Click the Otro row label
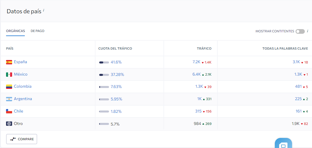Screen dimensions: 312x148 coord(18,123)
